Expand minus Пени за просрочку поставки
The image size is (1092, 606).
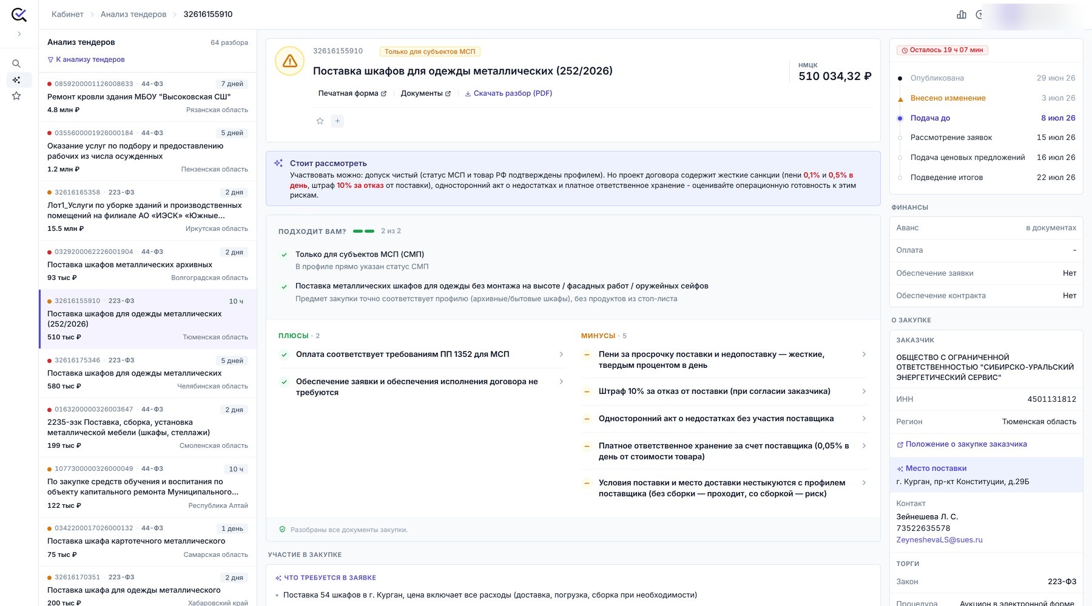[724, 360]
